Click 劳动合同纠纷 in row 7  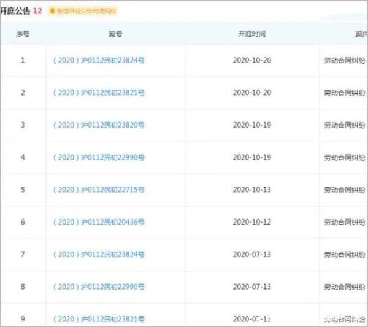coord(344,255)
